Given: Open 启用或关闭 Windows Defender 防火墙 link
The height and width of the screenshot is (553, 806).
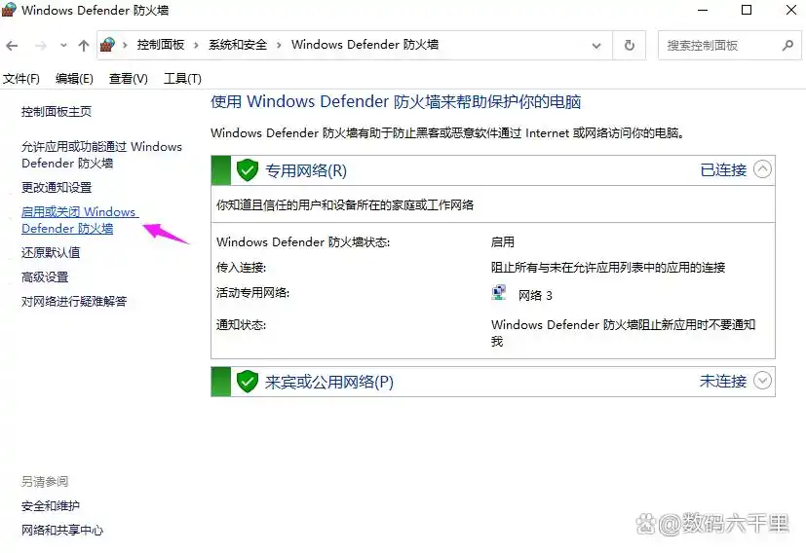Looking at the screenshot, I should (80, 220).
